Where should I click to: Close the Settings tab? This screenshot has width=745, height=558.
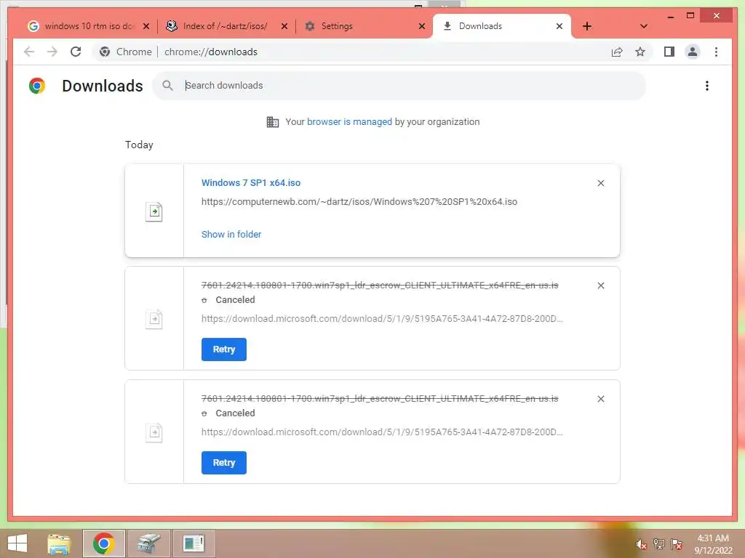click(x=421, y=26)
